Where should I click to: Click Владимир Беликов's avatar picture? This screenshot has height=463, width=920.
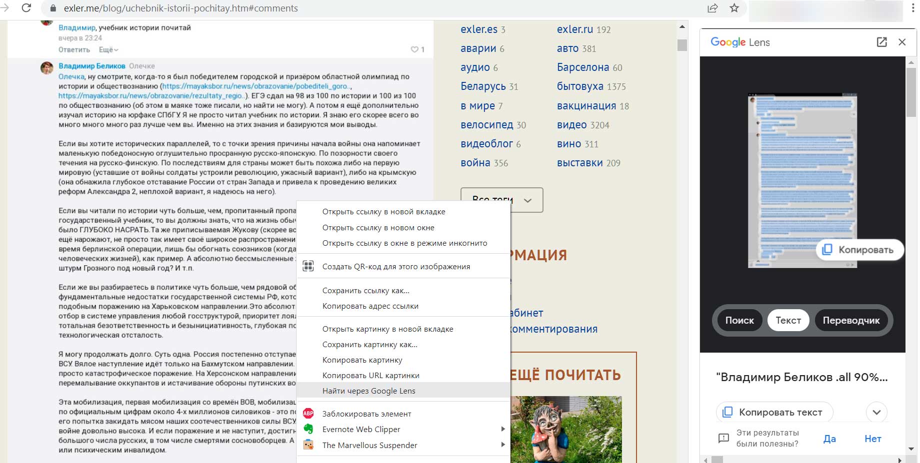(47, 68)
